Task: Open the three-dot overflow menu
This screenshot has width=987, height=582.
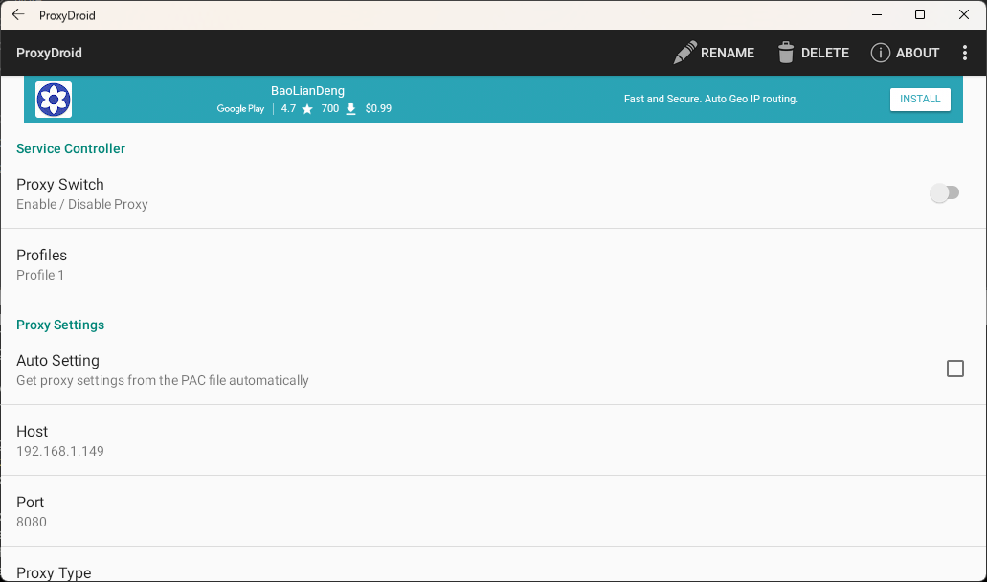Action: click(964, 53)
